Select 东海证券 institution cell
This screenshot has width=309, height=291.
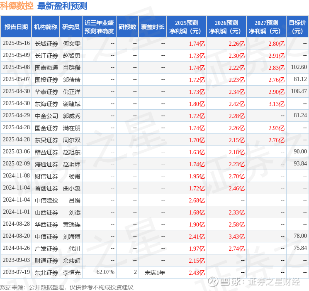pos(46,104)
